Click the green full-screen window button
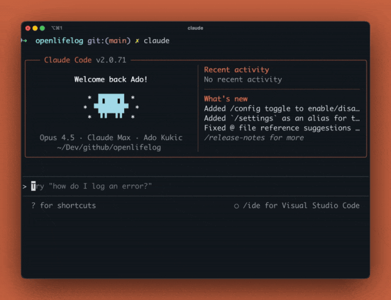This screenshot has width=391, height=300. (42, 28)
